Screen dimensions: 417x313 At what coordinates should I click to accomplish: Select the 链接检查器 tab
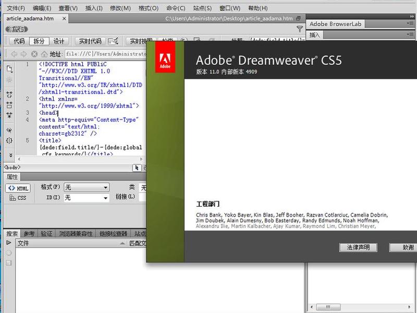[x=113, y=234]
